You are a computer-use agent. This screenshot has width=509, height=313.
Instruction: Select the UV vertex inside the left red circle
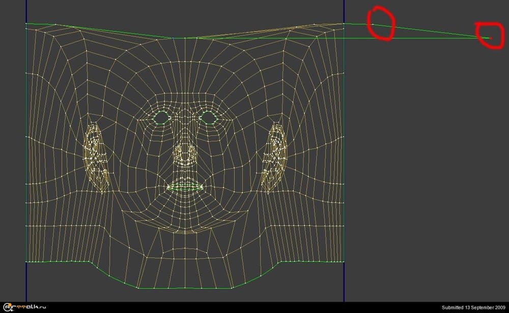(372, 24)
